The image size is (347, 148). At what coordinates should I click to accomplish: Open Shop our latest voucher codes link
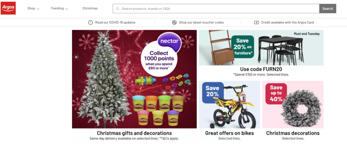(x=201, y=23)
